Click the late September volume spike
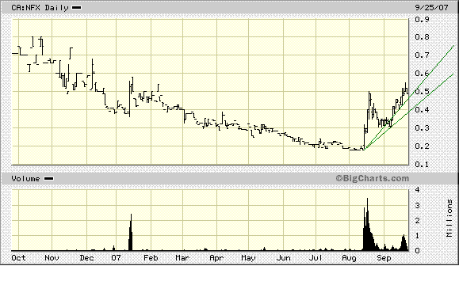459x304 pixels. 404,243
